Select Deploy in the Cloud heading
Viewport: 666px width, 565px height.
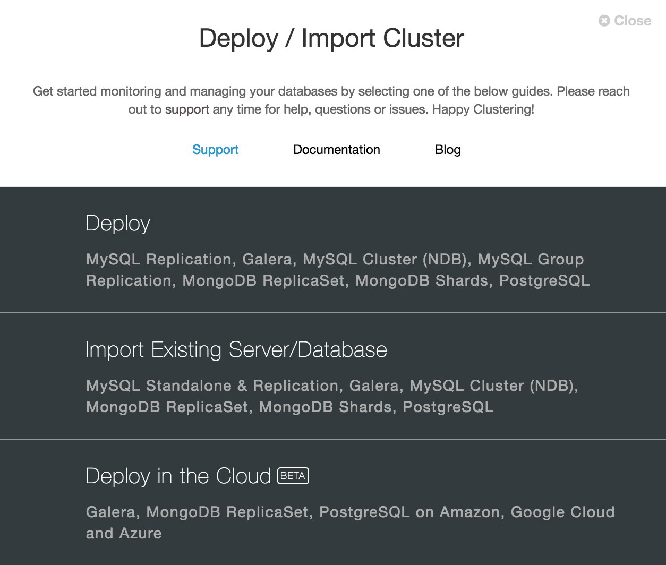tap(178, 476)
